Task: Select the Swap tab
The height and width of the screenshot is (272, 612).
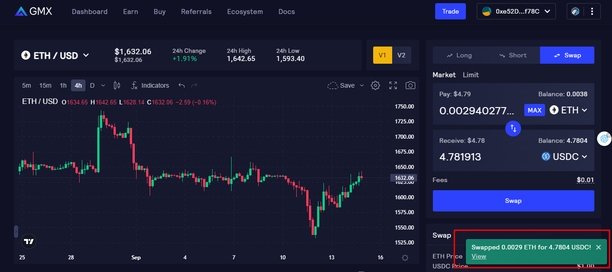Action: click(x=567, y=55)
